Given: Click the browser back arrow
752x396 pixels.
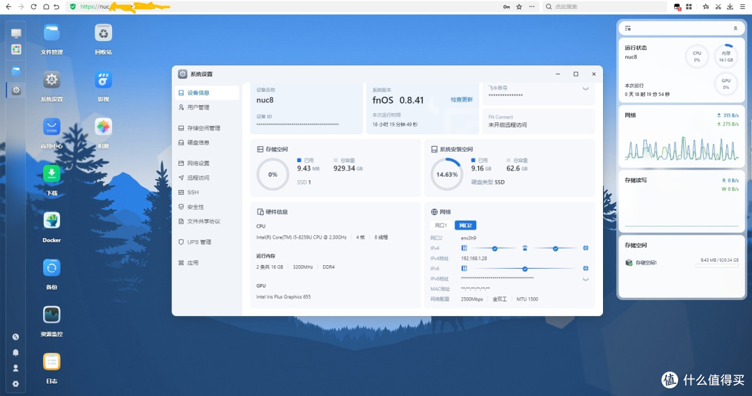Looking at the screenshot, I should [8, 7].
